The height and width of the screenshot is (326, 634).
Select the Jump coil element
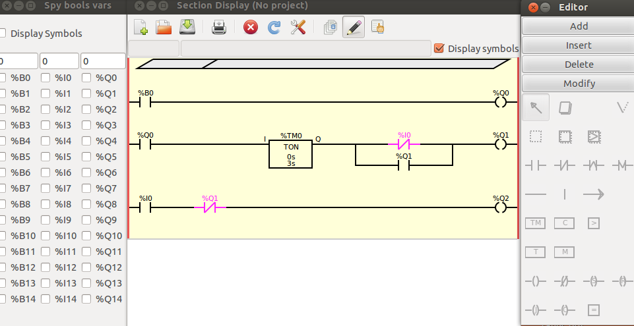tap(536, 310)
